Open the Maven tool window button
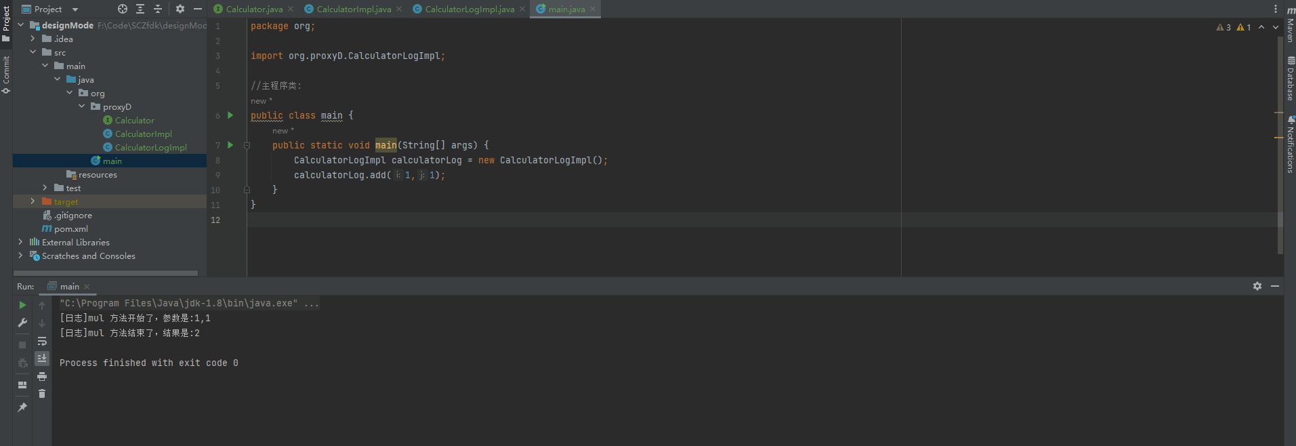1296x446 pixels. point(1290,24)
